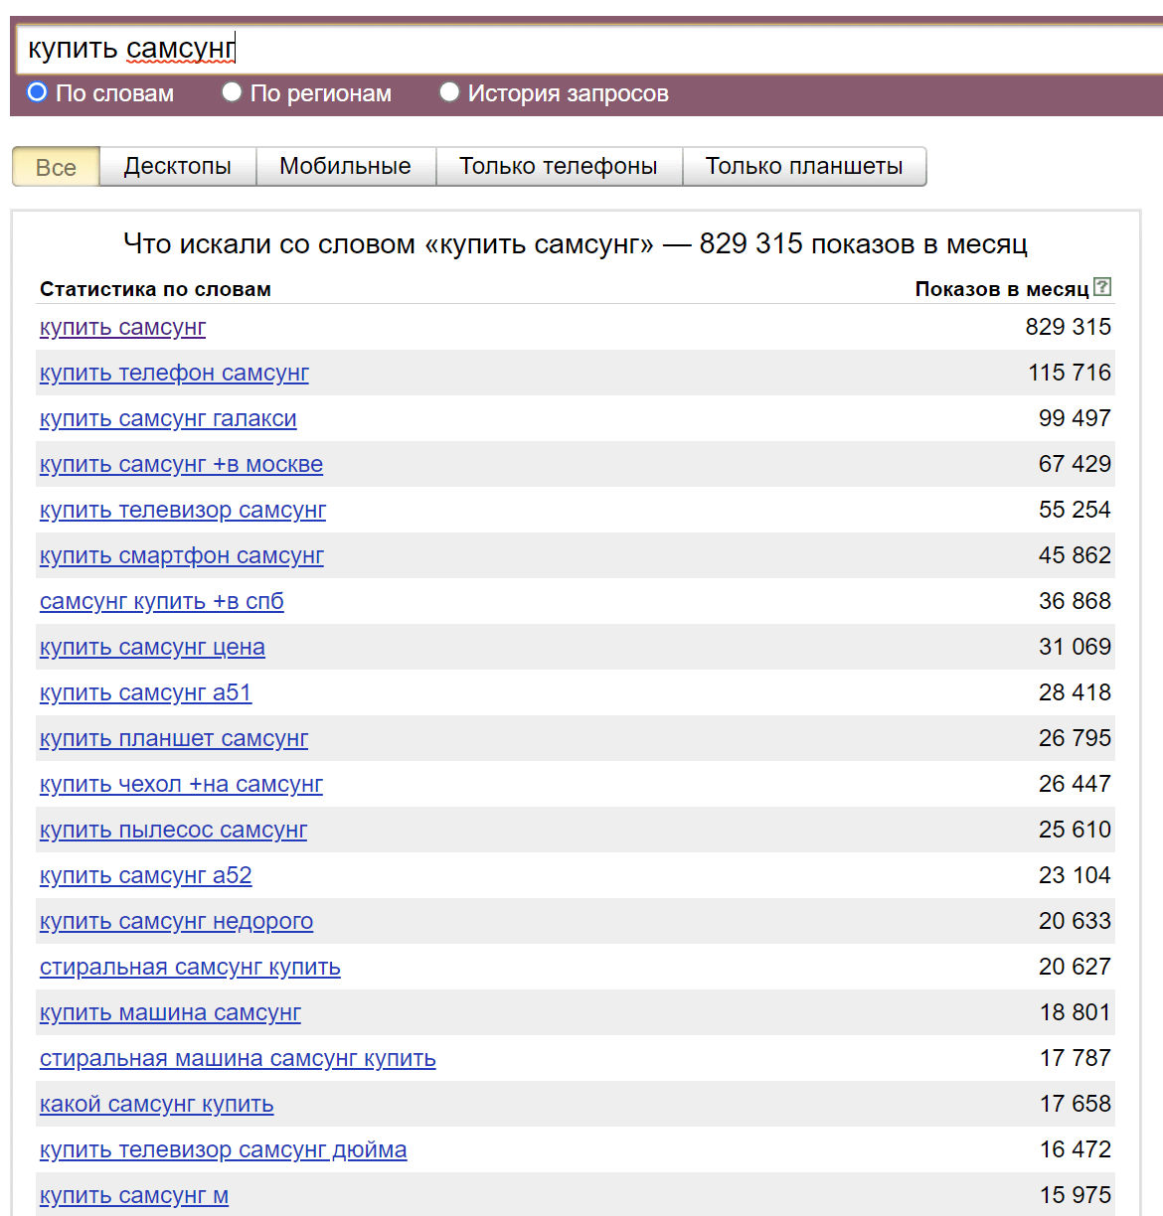
Task: Click the 31 069 impressions value
Action: click(x=1075, y=647)
